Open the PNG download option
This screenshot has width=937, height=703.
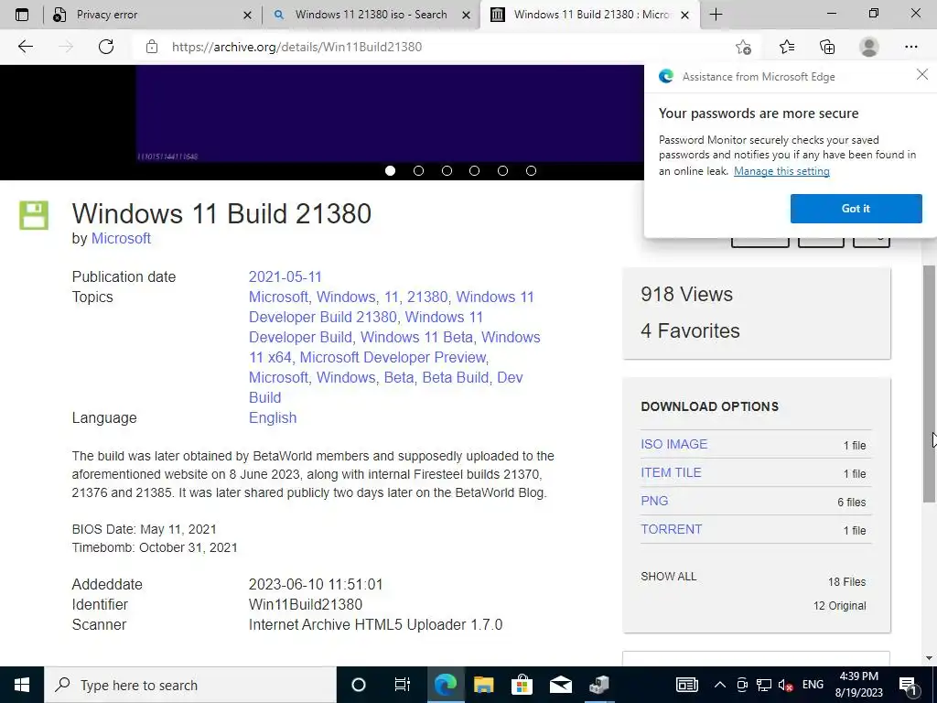[654, 501]
